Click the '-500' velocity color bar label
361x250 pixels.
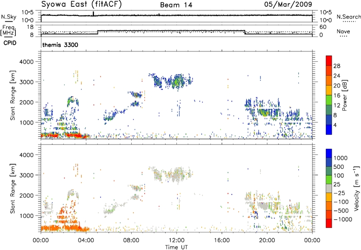click(341, 211)
